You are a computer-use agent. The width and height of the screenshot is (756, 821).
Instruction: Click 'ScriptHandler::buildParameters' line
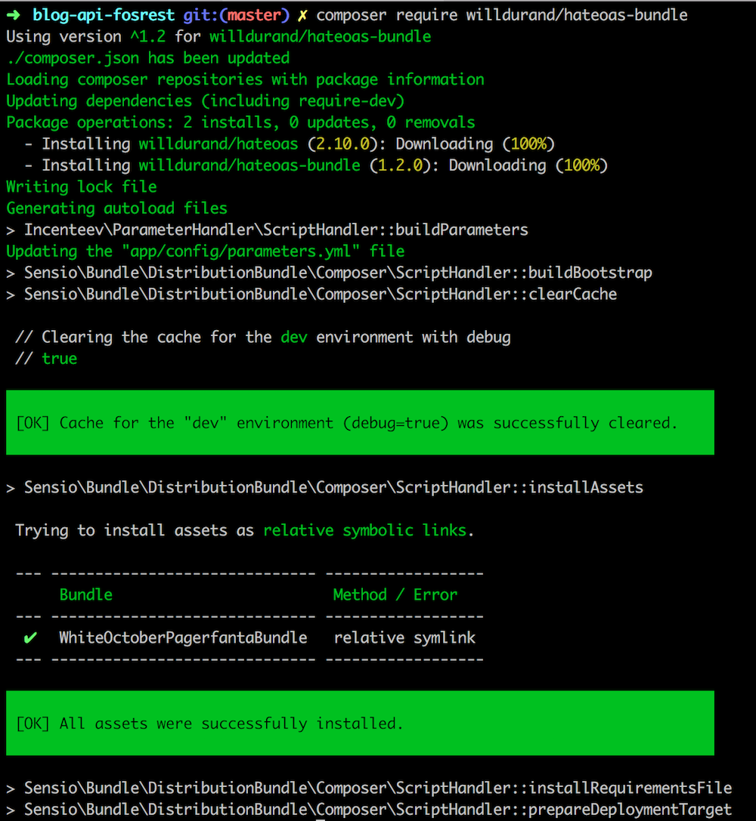pyautogui.click(x=267, y=230)
